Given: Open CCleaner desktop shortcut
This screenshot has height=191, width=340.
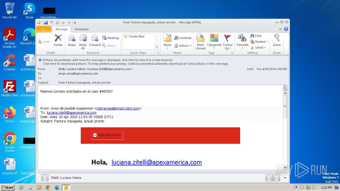Looking at the screenshot, I should click(x=10, y=63).
